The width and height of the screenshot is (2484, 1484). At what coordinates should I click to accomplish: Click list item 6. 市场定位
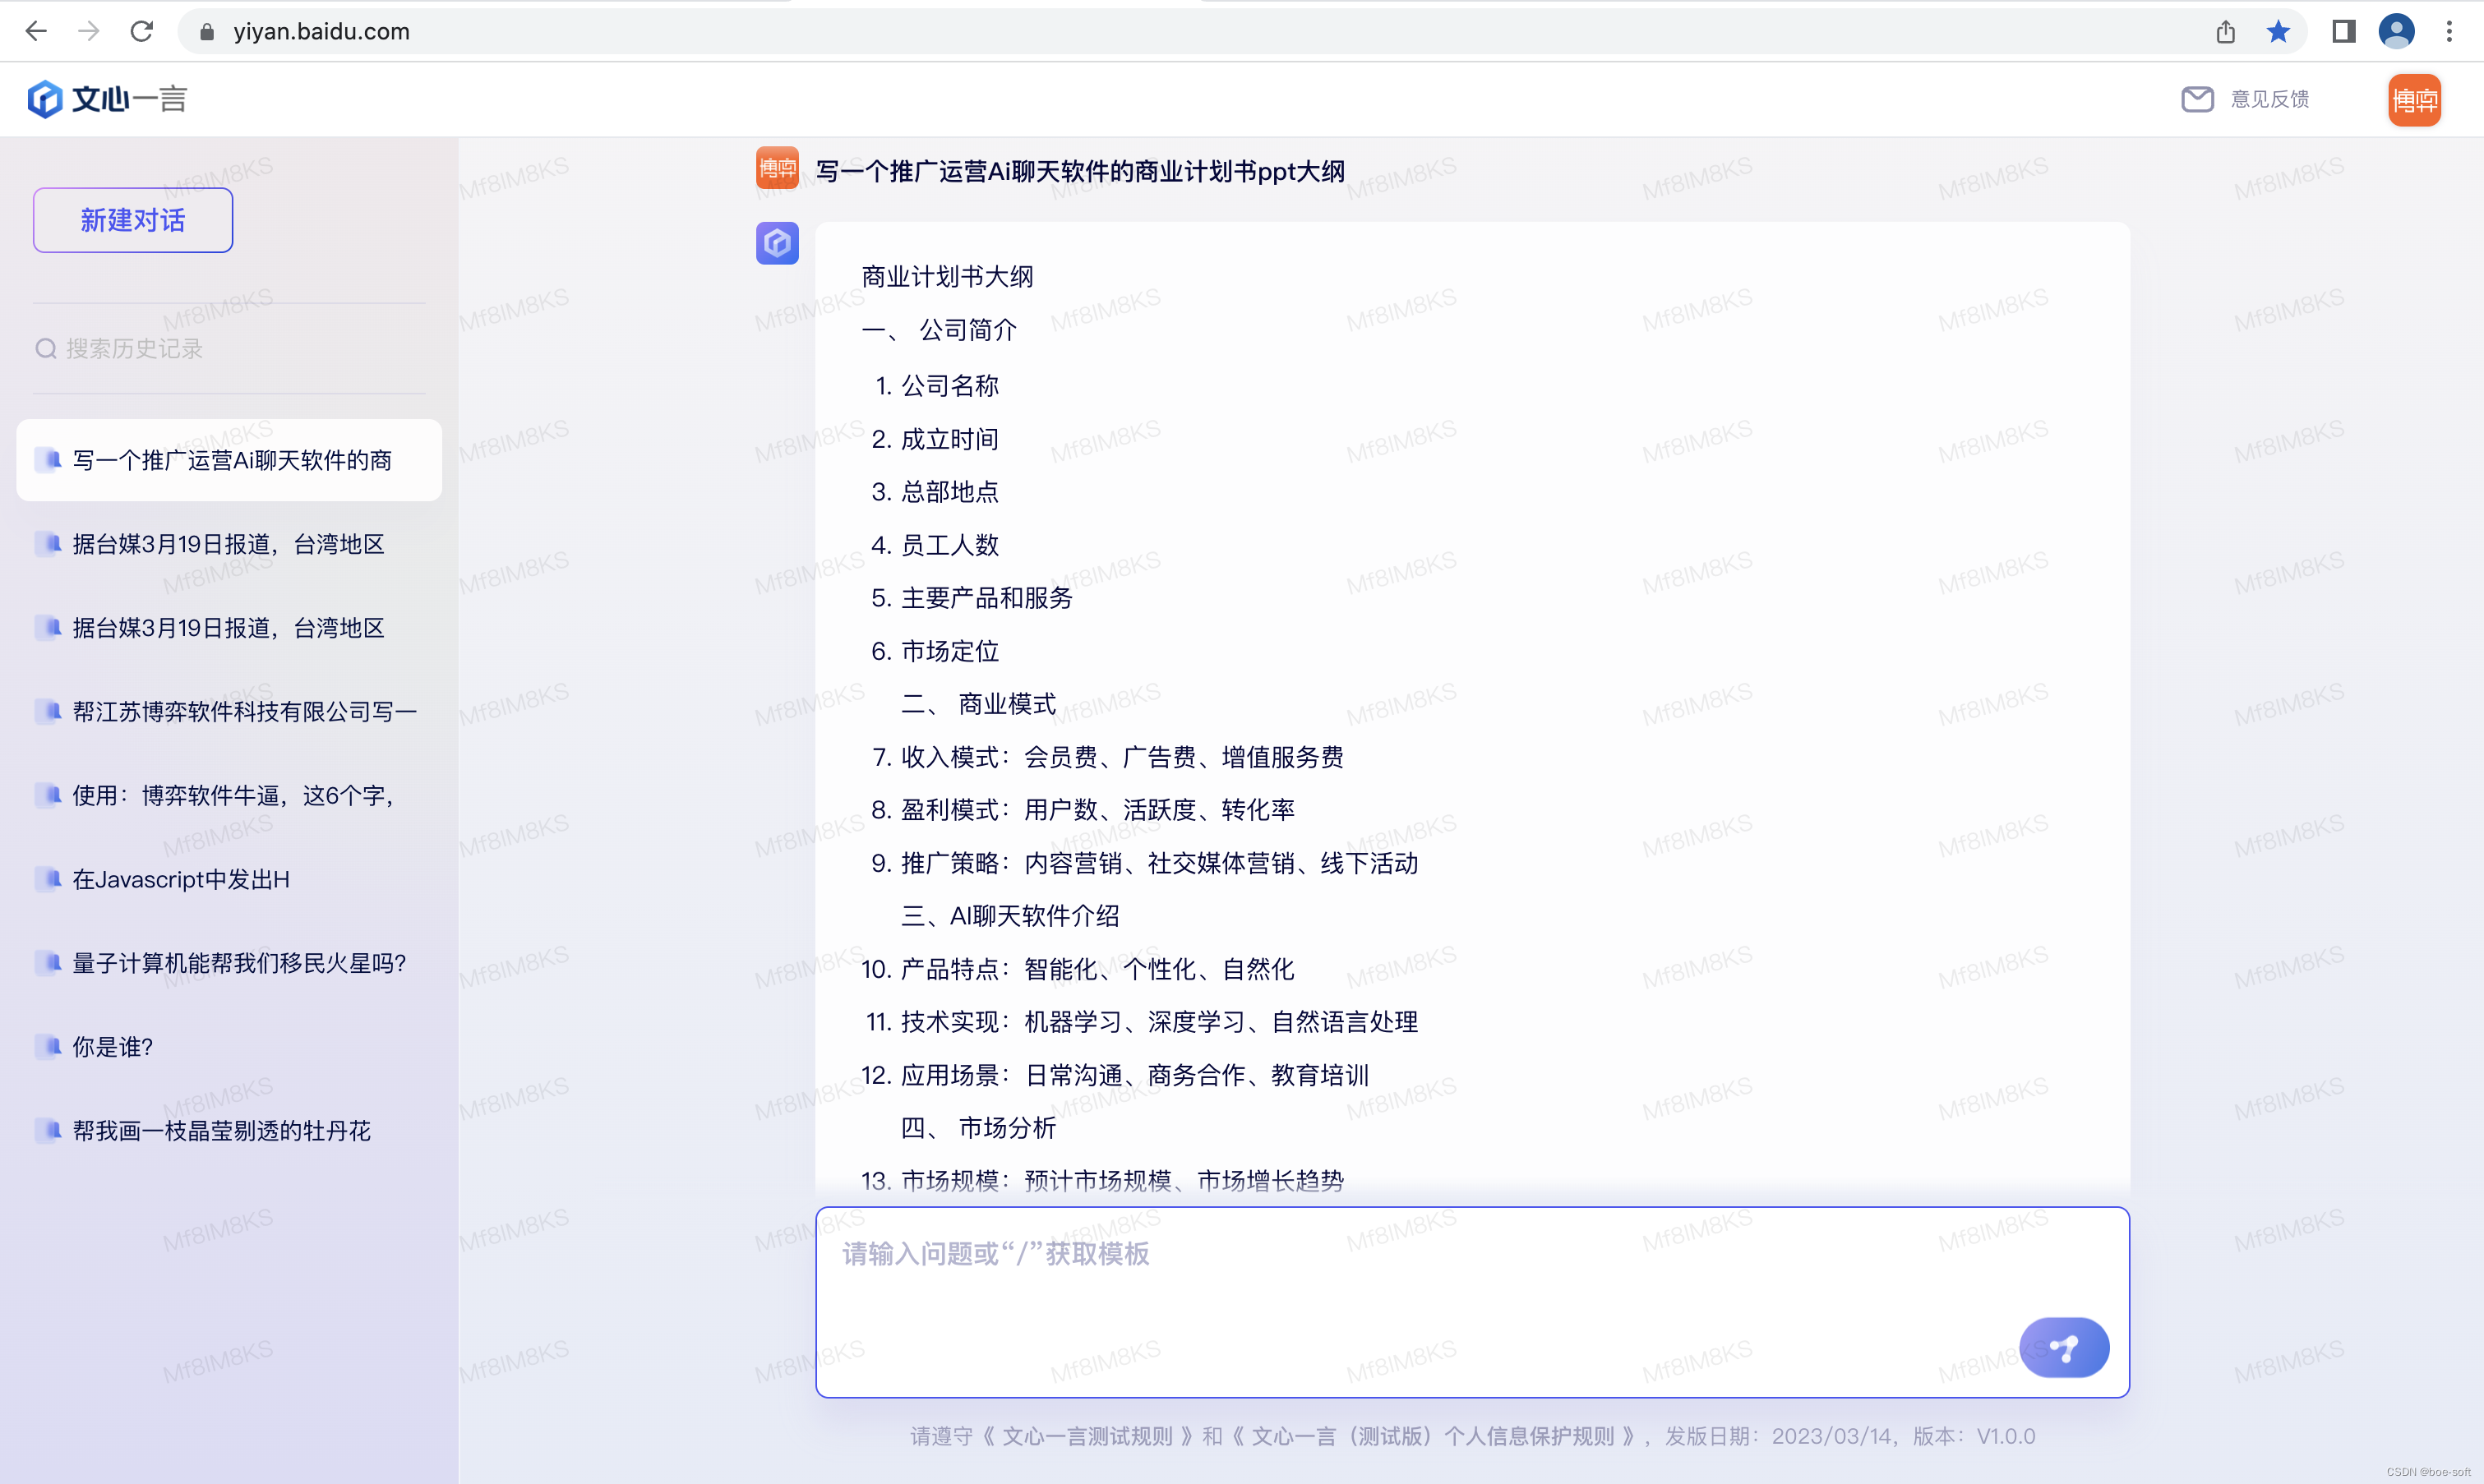935,651
